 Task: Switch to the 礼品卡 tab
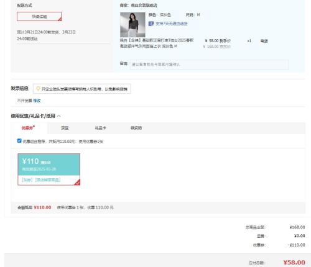click(x=101, y=128)
